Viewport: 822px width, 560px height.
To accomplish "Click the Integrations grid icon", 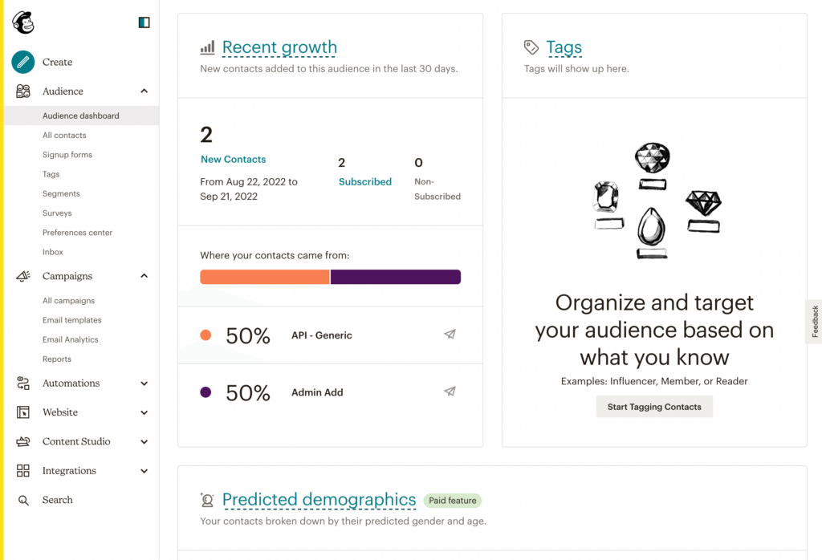I will 22,471.
